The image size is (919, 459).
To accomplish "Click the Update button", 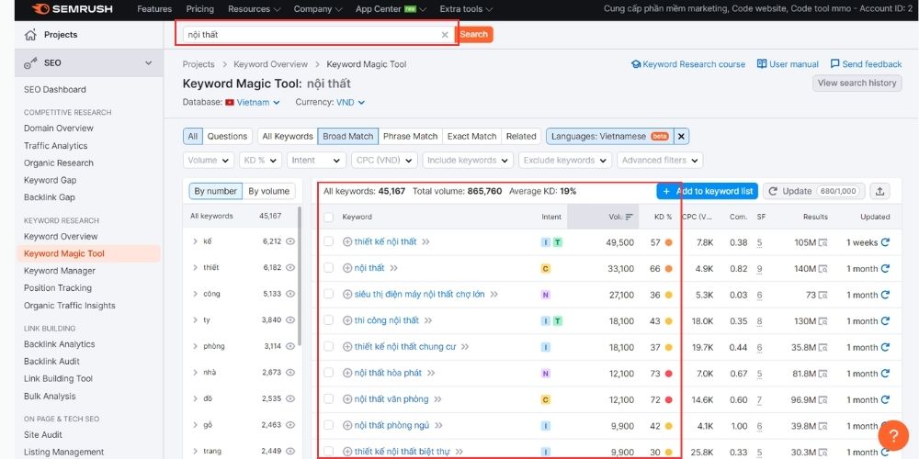I will pyautogui.click(x=814, y=192).
